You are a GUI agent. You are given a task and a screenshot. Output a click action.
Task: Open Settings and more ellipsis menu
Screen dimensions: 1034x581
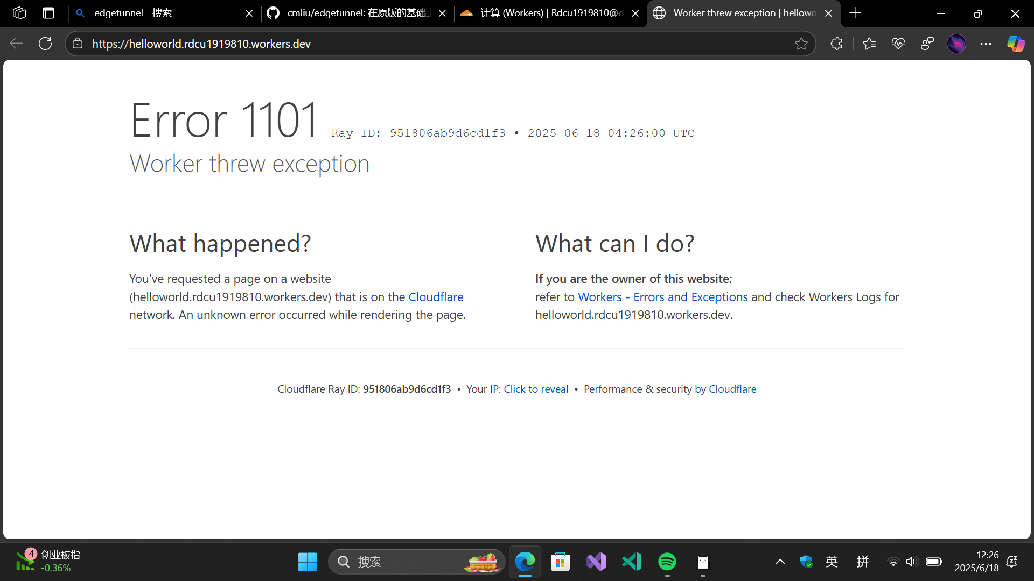(x=986, y=44)
